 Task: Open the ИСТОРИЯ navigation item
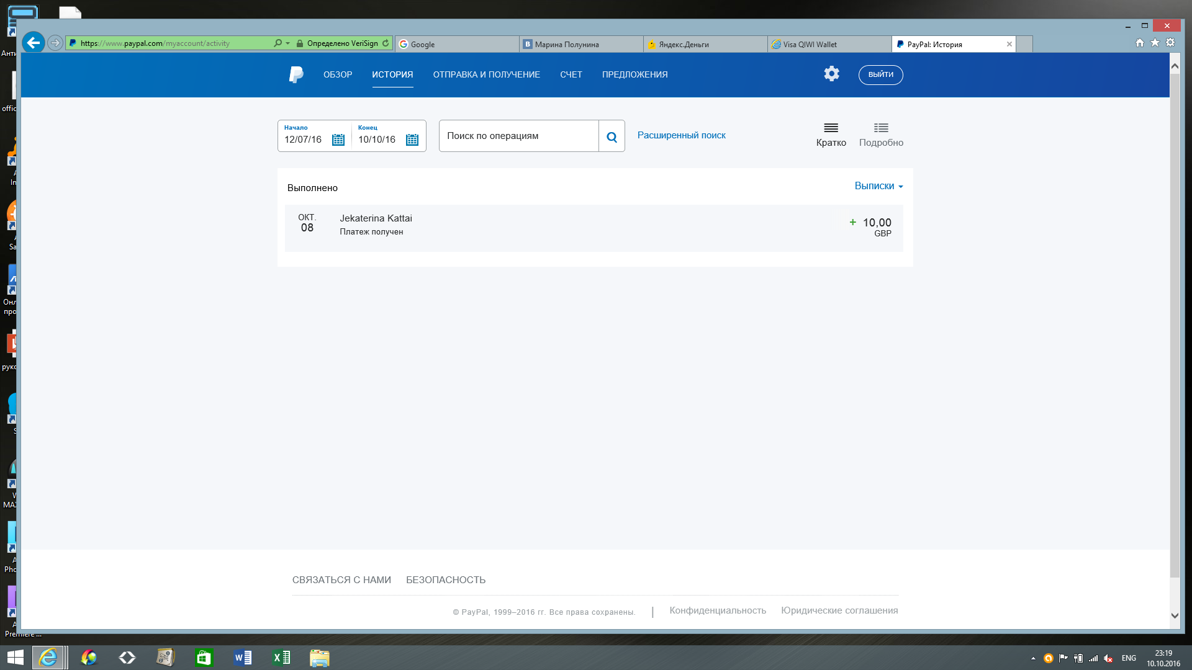(x=392, y=74)
